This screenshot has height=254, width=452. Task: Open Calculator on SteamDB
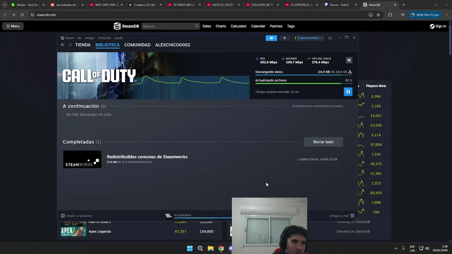[x=238, y=26]
